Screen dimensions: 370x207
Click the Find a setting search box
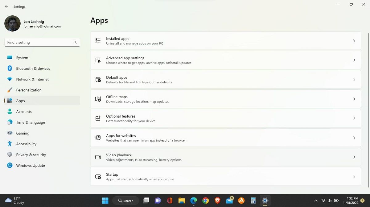[x=42, y=42]
